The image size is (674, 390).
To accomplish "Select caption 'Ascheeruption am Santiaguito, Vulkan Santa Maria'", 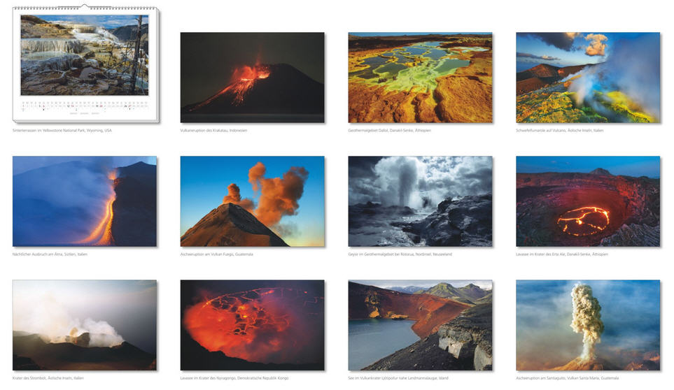I will coord(558,378).
